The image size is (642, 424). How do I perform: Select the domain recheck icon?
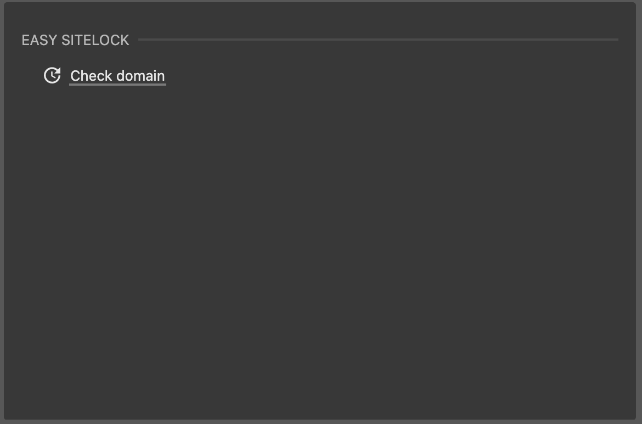coord(52,75)
